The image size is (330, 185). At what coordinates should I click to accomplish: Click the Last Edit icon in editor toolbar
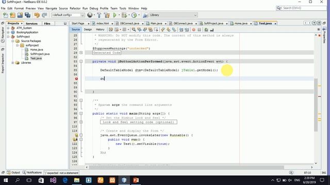[x=111, y=30]
